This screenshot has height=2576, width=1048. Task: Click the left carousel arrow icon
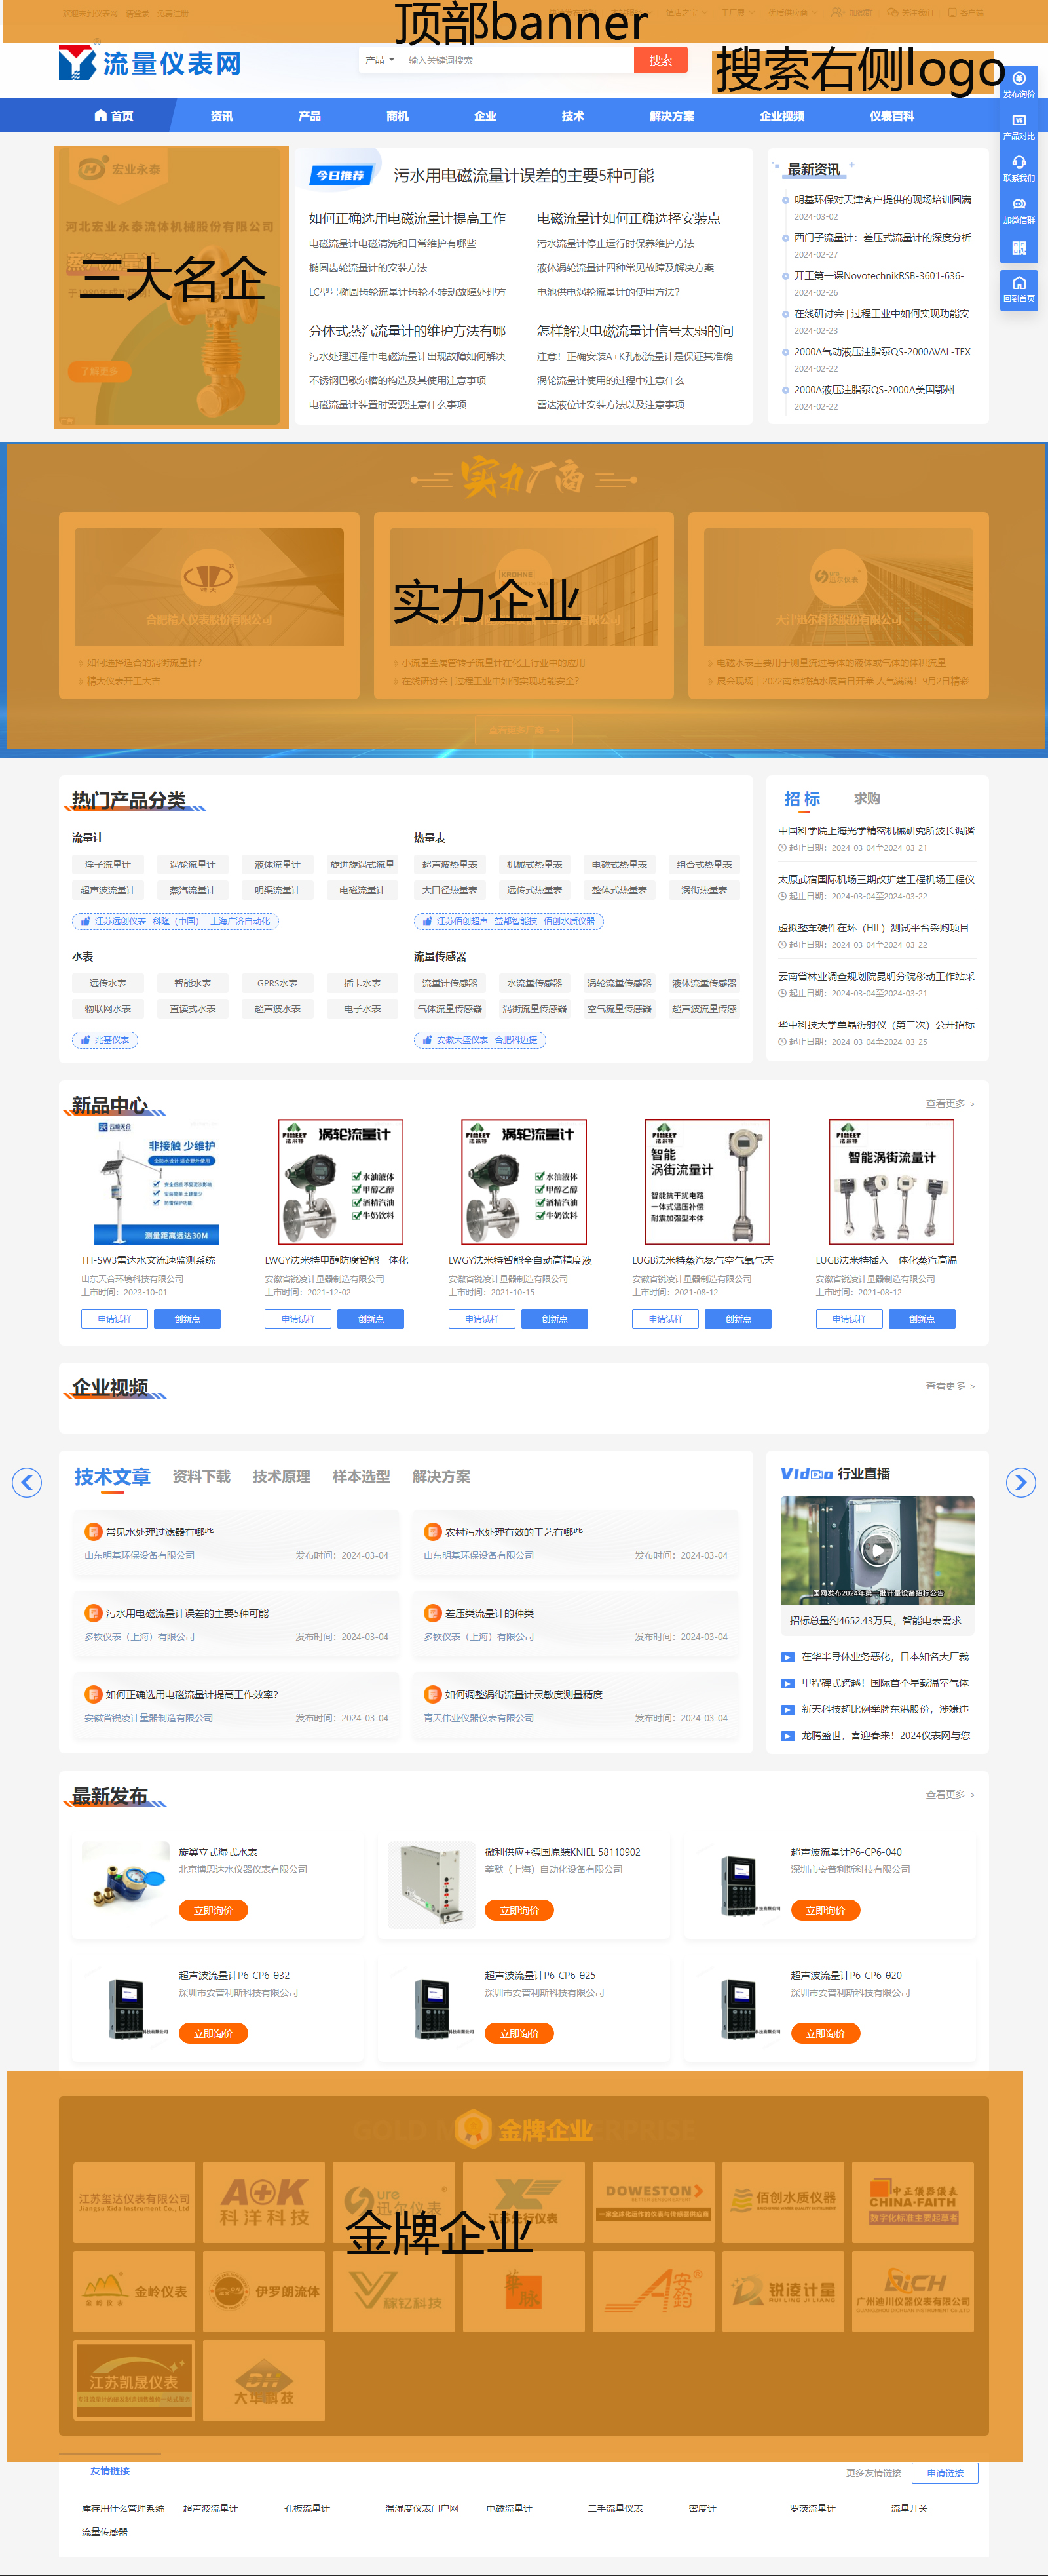27,1482
